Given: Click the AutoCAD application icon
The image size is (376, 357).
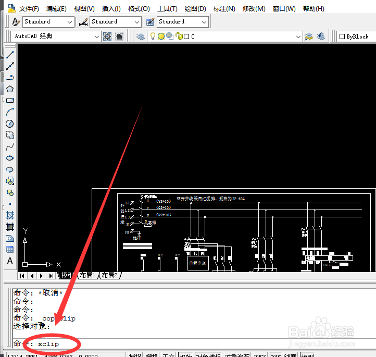Looking at the screenshot, I should (11, 8).
